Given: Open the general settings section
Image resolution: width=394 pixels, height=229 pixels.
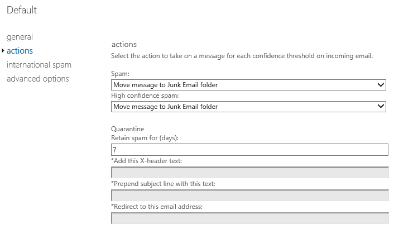Looking at the screenshot, I should click(20, 37).
